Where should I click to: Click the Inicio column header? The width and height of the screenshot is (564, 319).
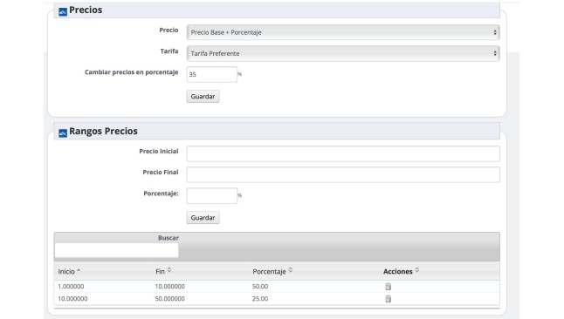point(66,272)
